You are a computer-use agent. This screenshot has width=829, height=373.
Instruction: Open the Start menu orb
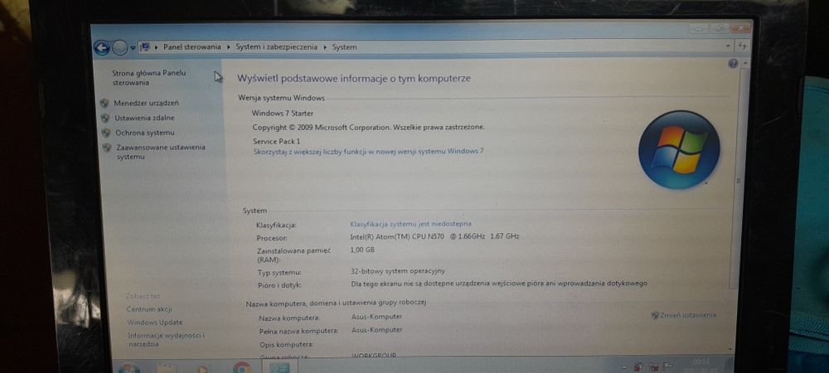(x=128, y=366)
